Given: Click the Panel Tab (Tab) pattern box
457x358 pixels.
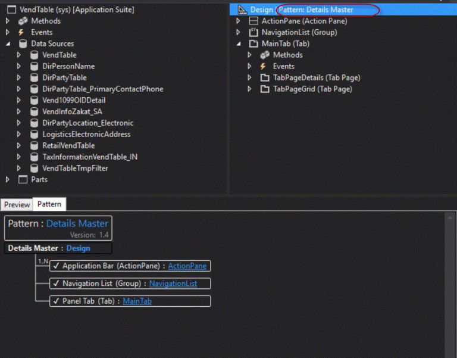Looking at the screenshot, I should [130, 301].
